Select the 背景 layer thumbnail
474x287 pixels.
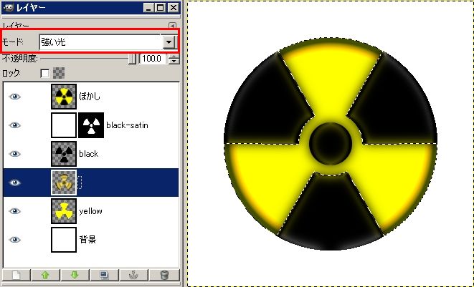(x=64, y=240)
